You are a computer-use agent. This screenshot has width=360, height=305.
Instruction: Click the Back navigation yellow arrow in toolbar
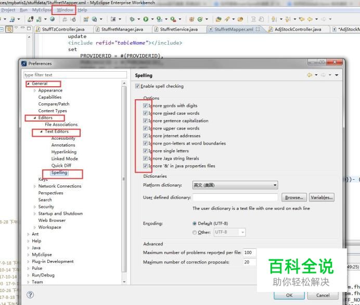310,19
